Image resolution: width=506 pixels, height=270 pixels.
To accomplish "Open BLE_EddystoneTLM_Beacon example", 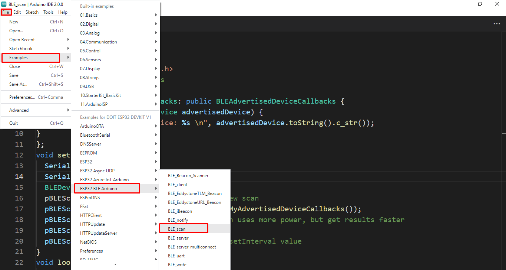I will 195,193.
